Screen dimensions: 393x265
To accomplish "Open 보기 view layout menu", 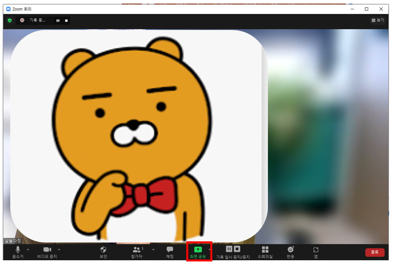I will tap(378, 20).
